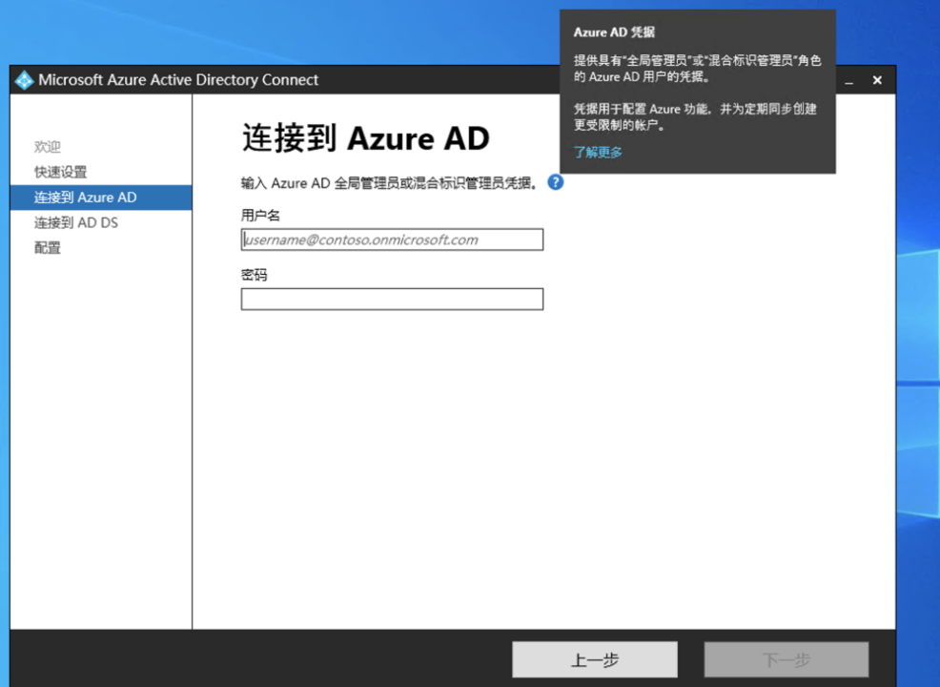Select 连接到 AD DS step in sidebar
Image resolution: width=940 pixels, height=687 pixels.
coord(76,222)
